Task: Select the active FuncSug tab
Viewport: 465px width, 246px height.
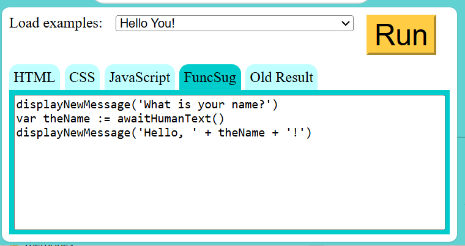Action: (210, 78)
